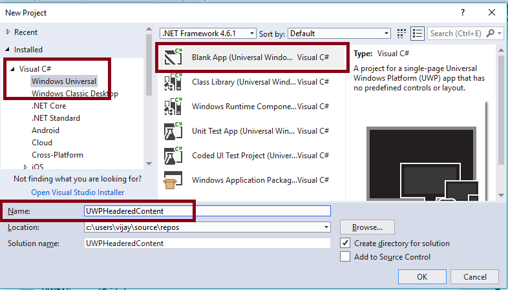Select .NET Core category
Image resolution: width=508 pixels, height=290 pixels.
tap(49, 106)
